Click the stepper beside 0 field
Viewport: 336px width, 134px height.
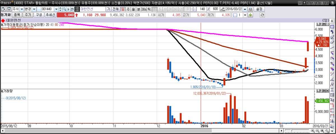pyautogui.click(x=192, y=9)
